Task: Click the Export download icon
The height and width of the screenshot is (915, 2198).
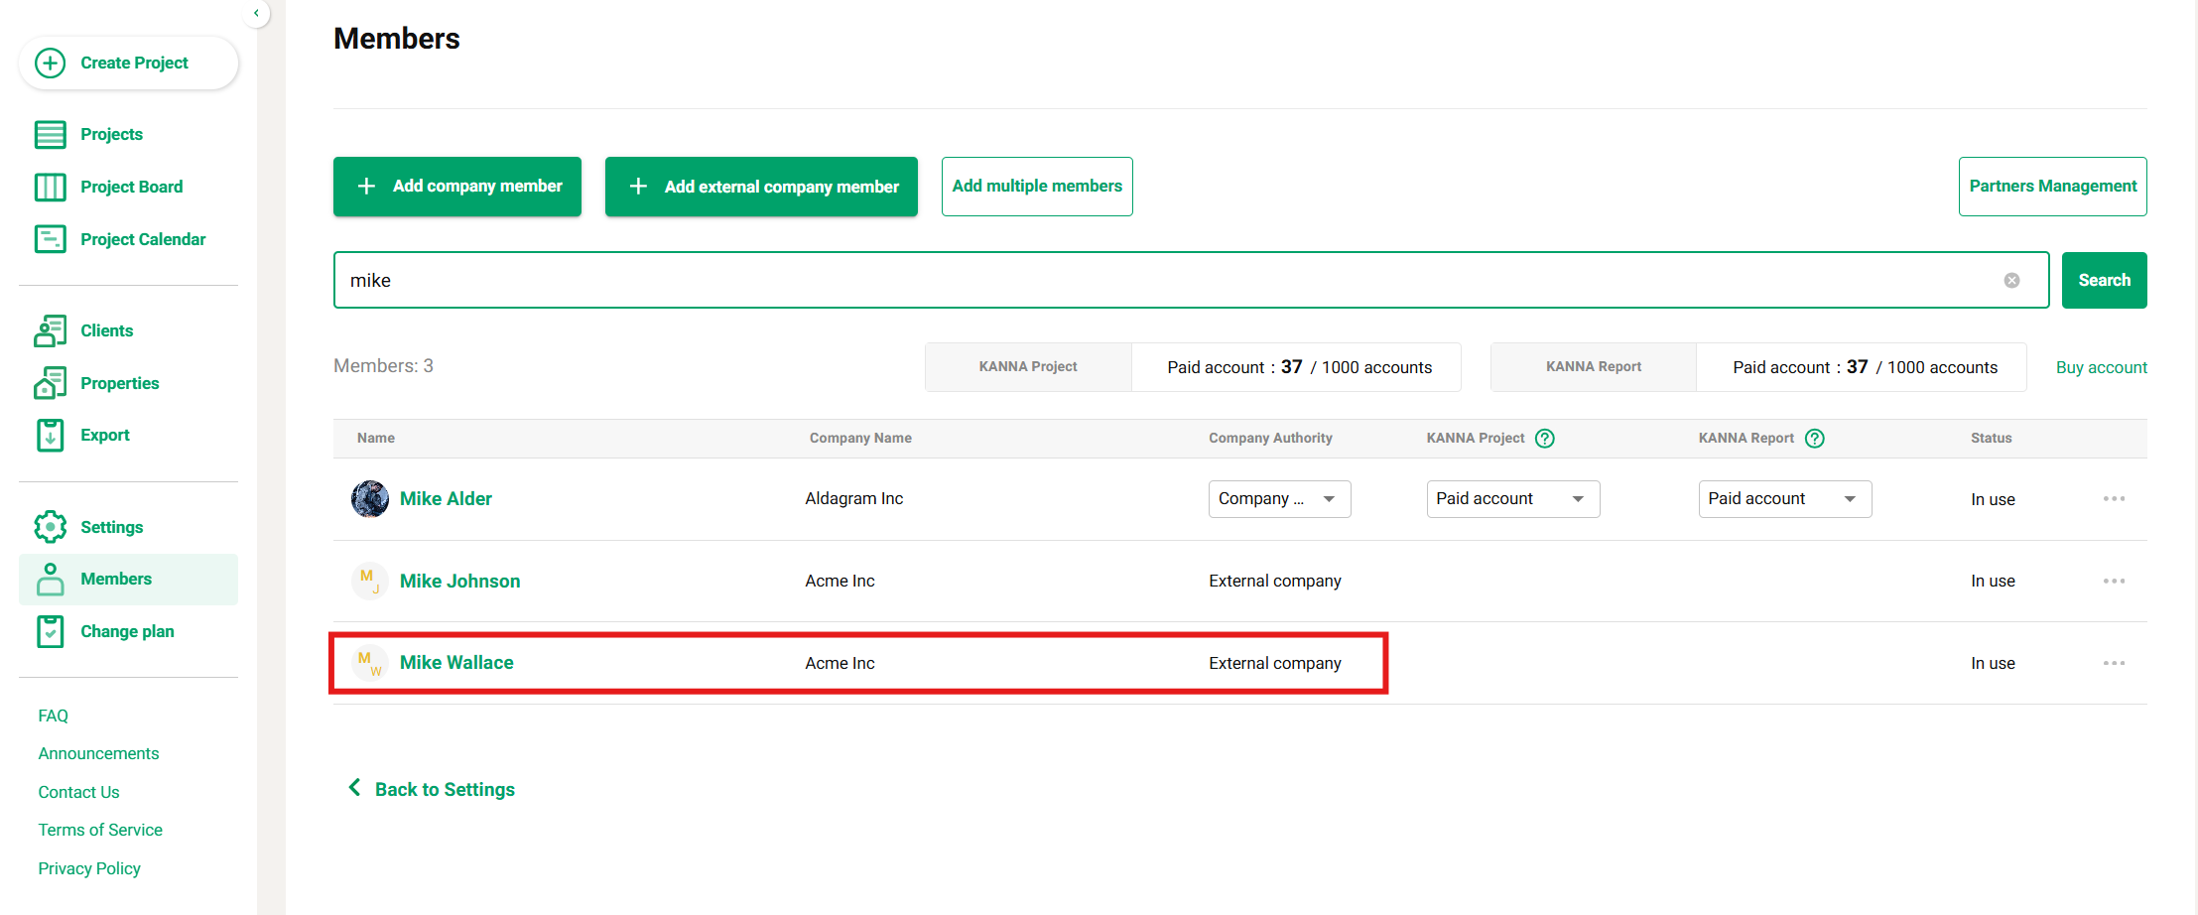Action: [50, 435]
